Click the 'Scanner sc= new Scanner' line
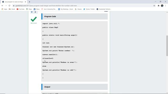 click(x=58, y=47)
